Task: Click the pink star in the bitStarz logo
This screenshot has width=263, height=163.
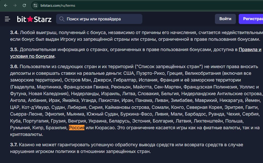Action: (30, 19)
